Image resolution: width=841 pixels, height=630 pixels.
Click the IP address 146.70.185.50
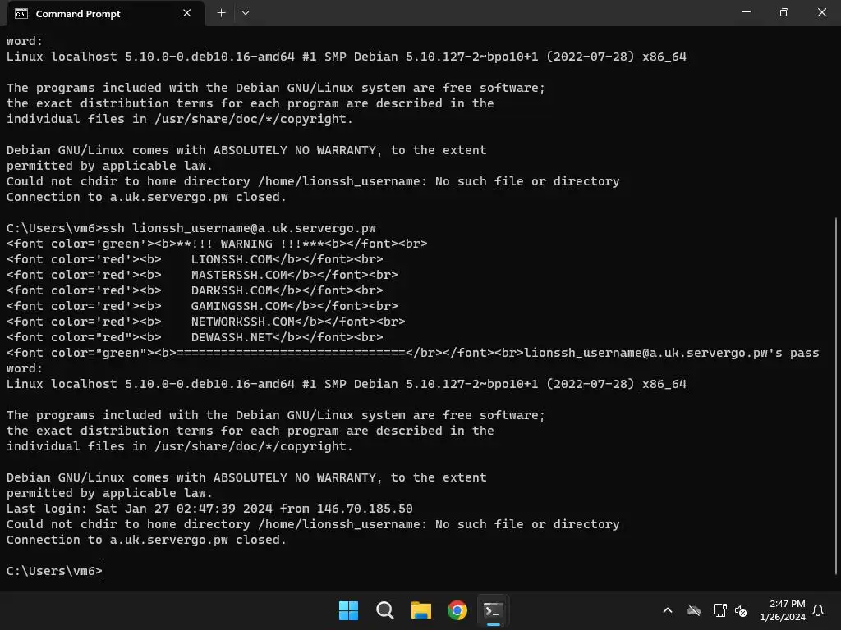tap(365, 509)
